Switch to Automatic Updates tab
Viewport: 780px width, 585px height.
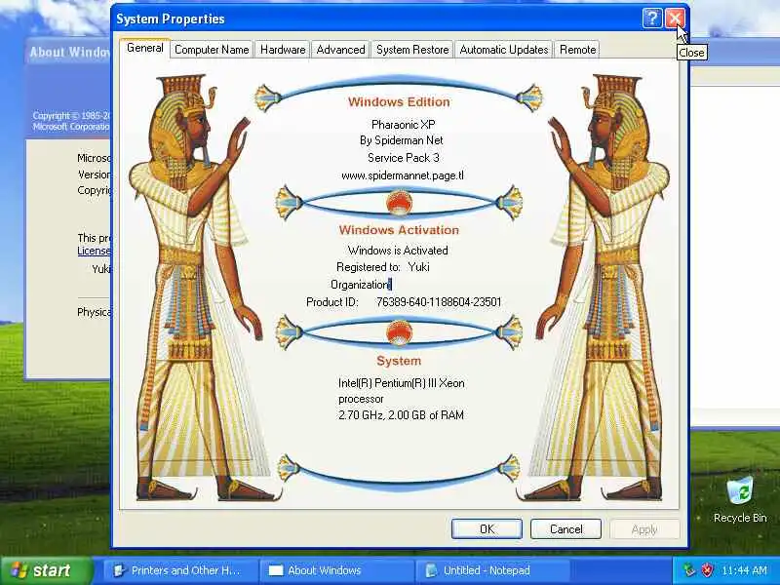tap(503, 50)
